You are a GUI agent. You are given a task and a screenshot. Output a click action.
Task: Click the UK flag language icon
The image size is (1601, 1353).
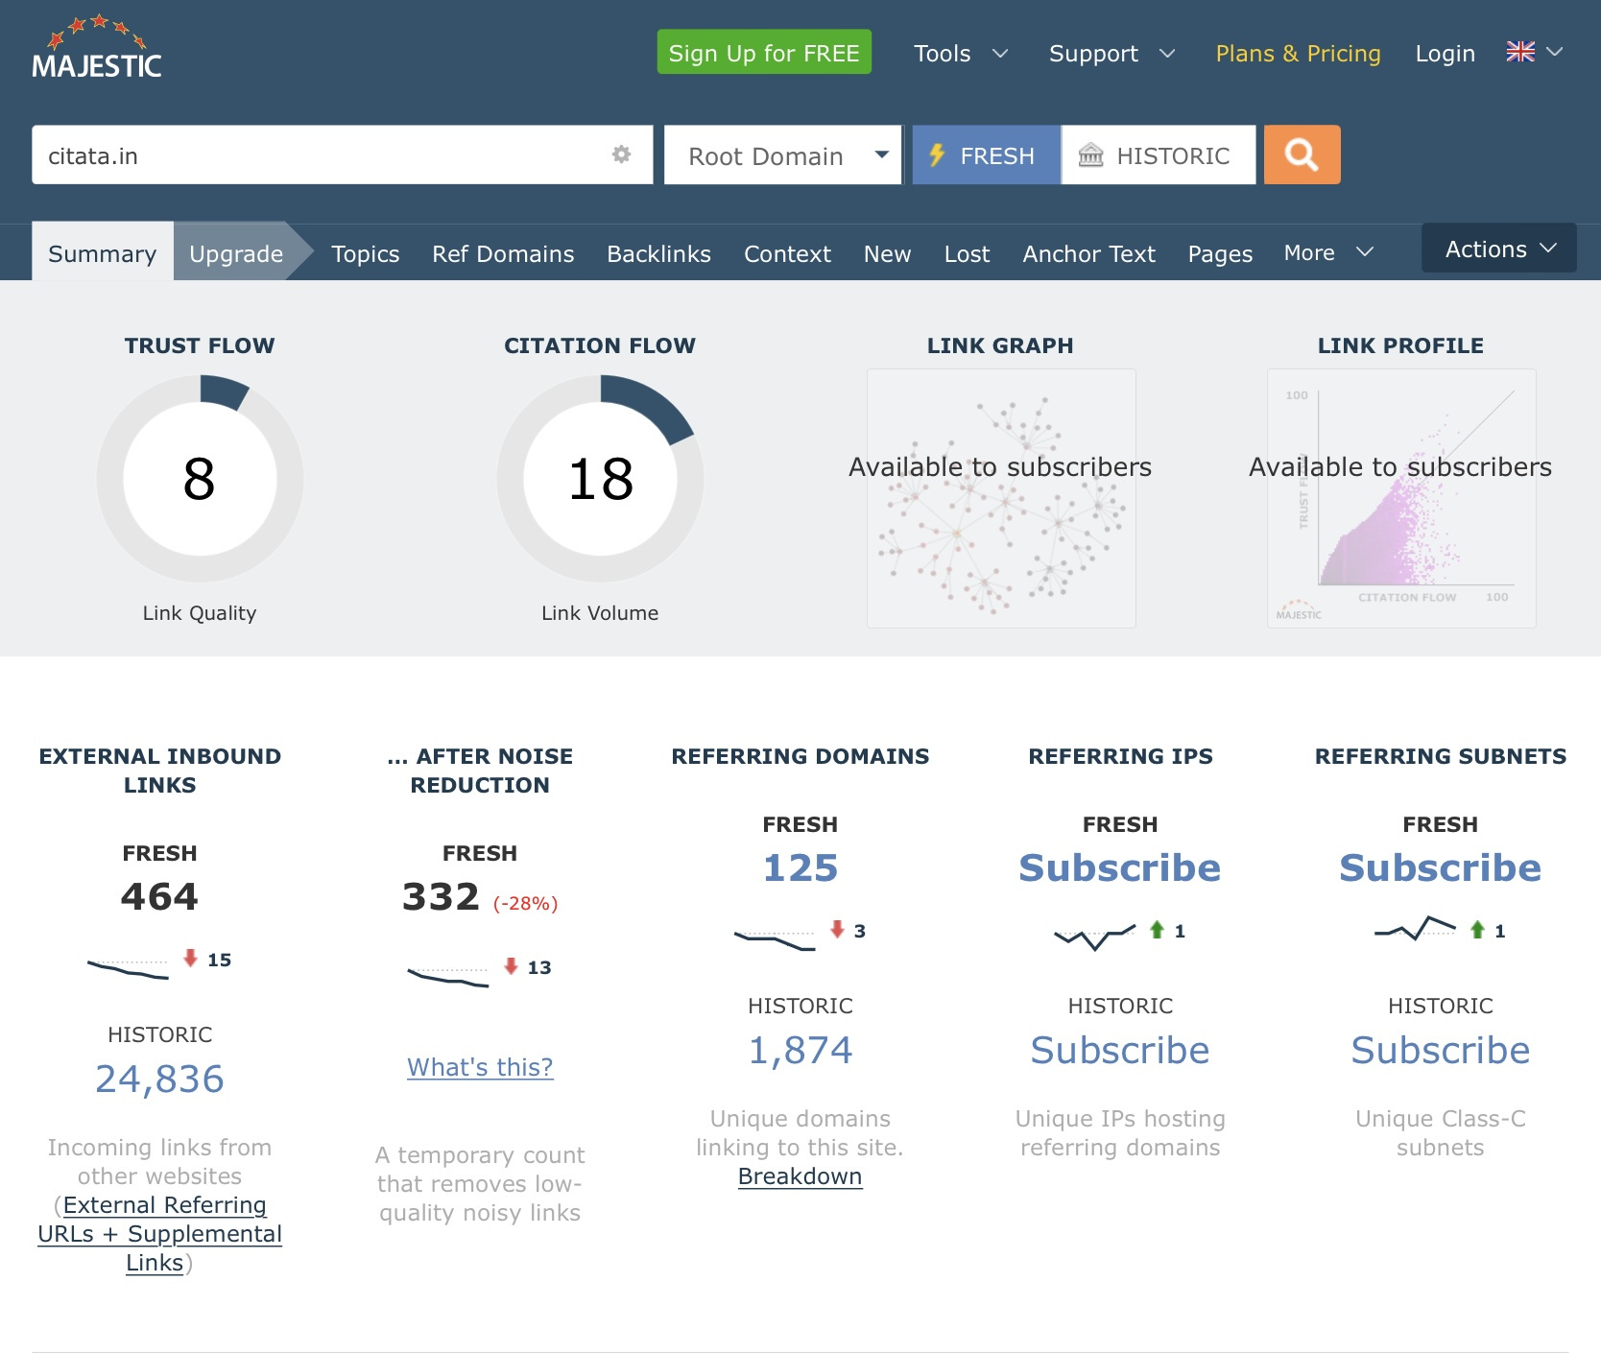pos(1520,52)
